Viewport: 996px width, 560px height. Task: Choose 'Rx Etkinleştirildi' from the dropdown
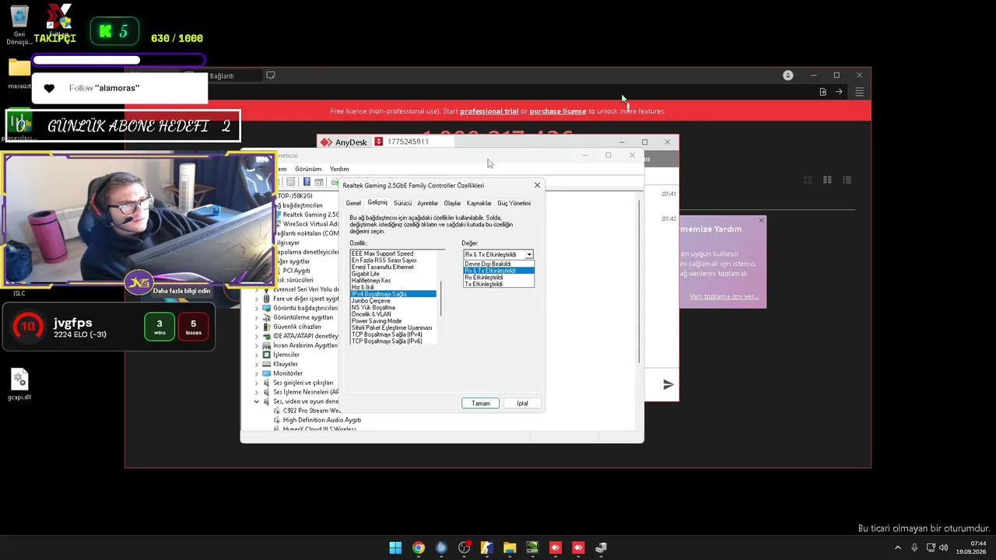(499, 278)
